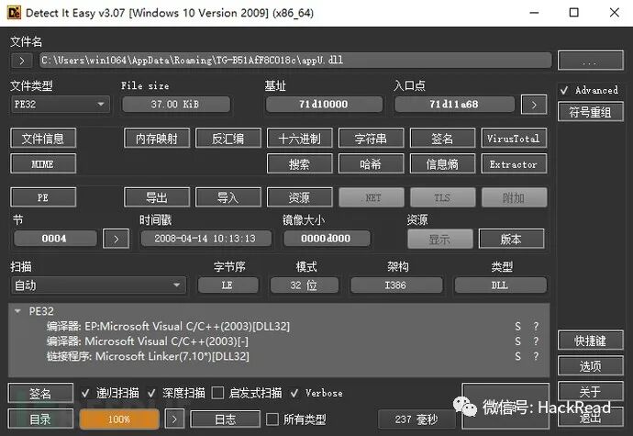Click the base address field 71d10000
The height and width of the screenshot is (436, 633).
[x=324, y=105]
